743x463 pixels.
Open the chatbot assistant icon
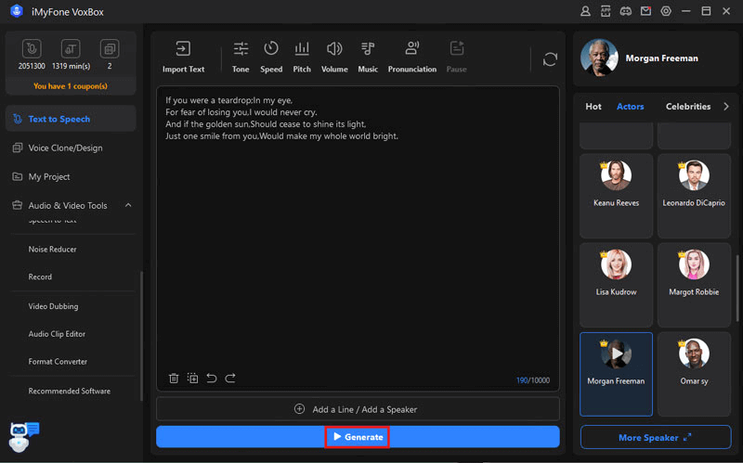click(x=22, y=436)
